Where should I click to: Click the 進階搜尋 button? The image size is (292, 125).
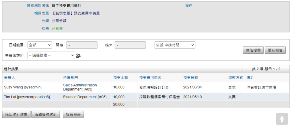pos(253,50)
